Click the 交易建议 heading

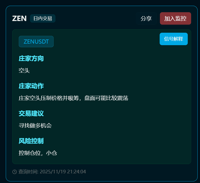pos(31,113)
